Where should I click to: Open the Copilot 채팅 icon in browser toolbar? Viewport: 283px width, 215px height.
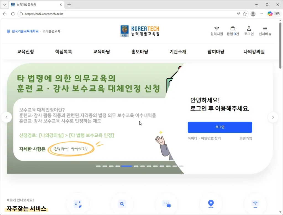272,14
